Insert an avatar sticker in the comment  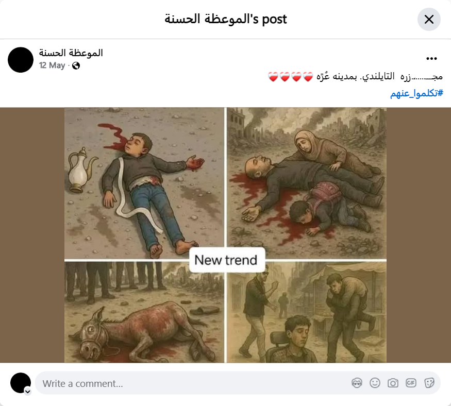click(357, 383)
